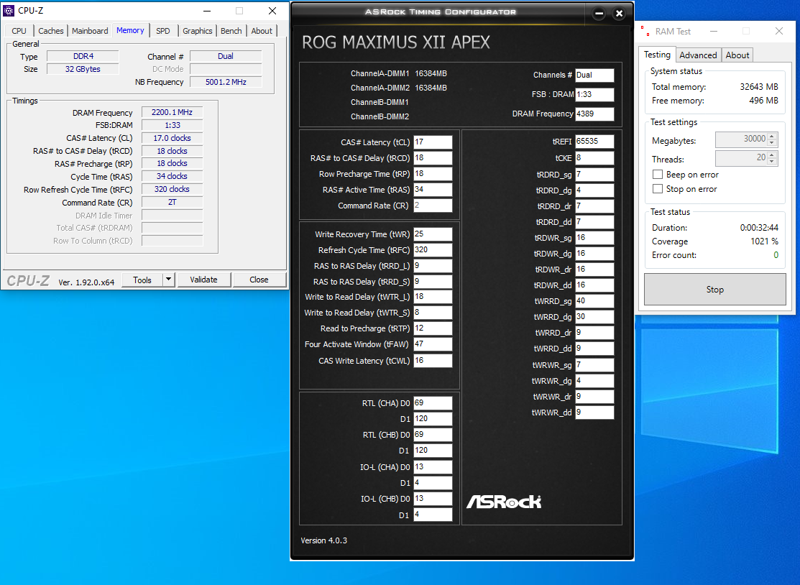Click the RAM Test app icon in title bar
The image size is (800, 585).
click(x=645, y=32)
